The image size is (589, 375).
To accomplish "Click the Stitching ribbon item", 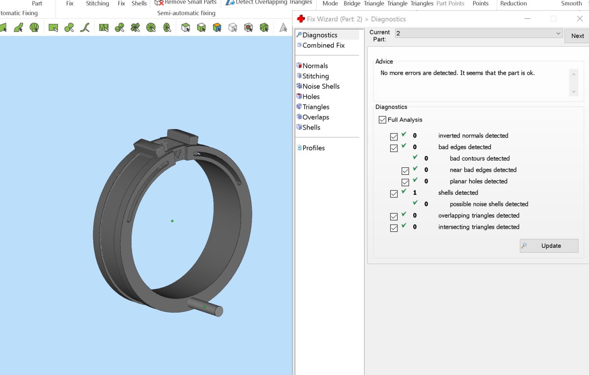I will (97, 3).
